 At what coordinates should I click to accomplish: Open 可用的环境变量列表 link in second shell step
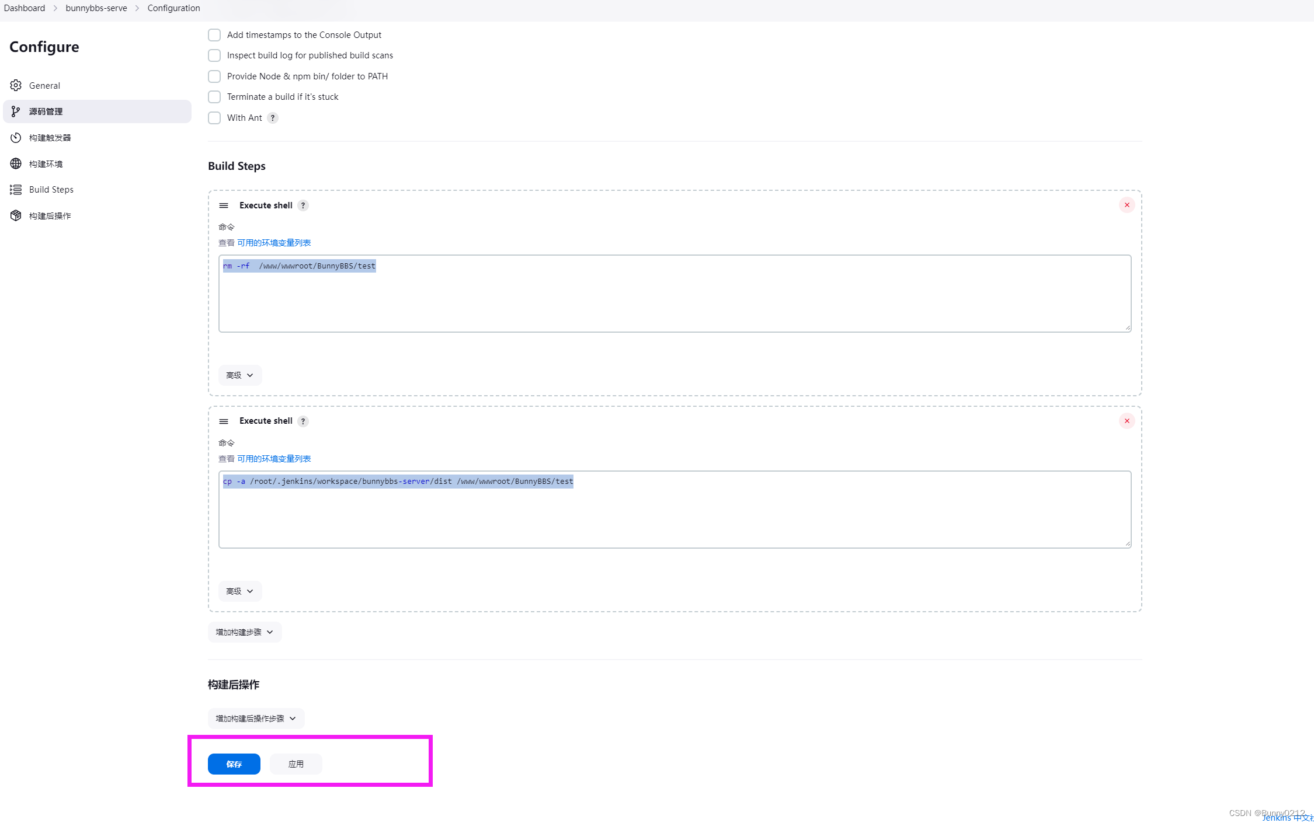[x=274, y=459]
